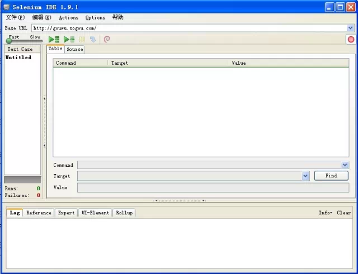Screen dimensions: 358x274
Task: Collapse test case pane with lower splitter arrow
Action: (45, 145)
